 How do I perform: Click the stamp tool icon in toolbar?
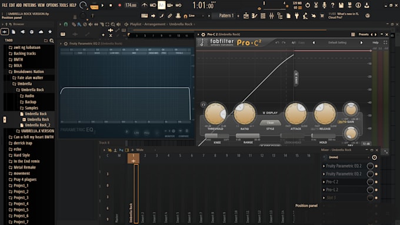178,16
